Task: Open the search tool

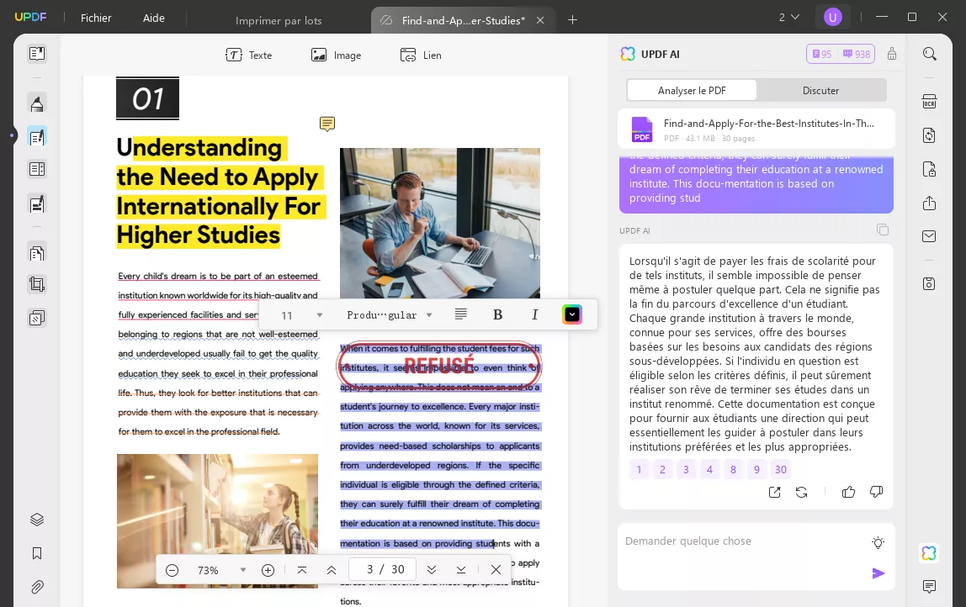Action: [929, 53]
